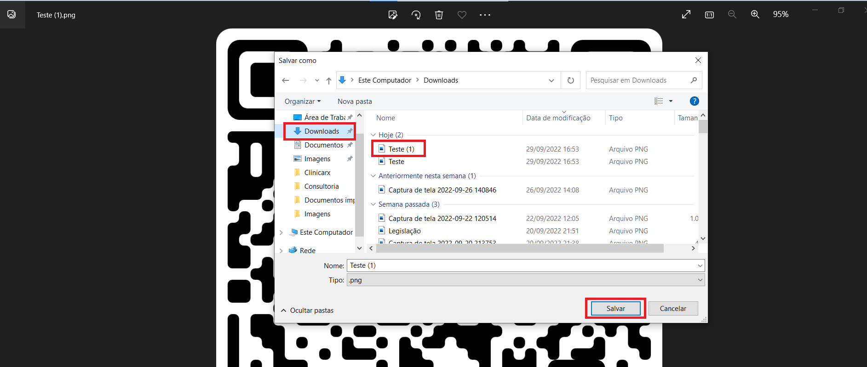Image resolution: width=867 pixels, height=367 pixels.
Task: Select Downloads in the navigation pane
Action: click(322, 131)
